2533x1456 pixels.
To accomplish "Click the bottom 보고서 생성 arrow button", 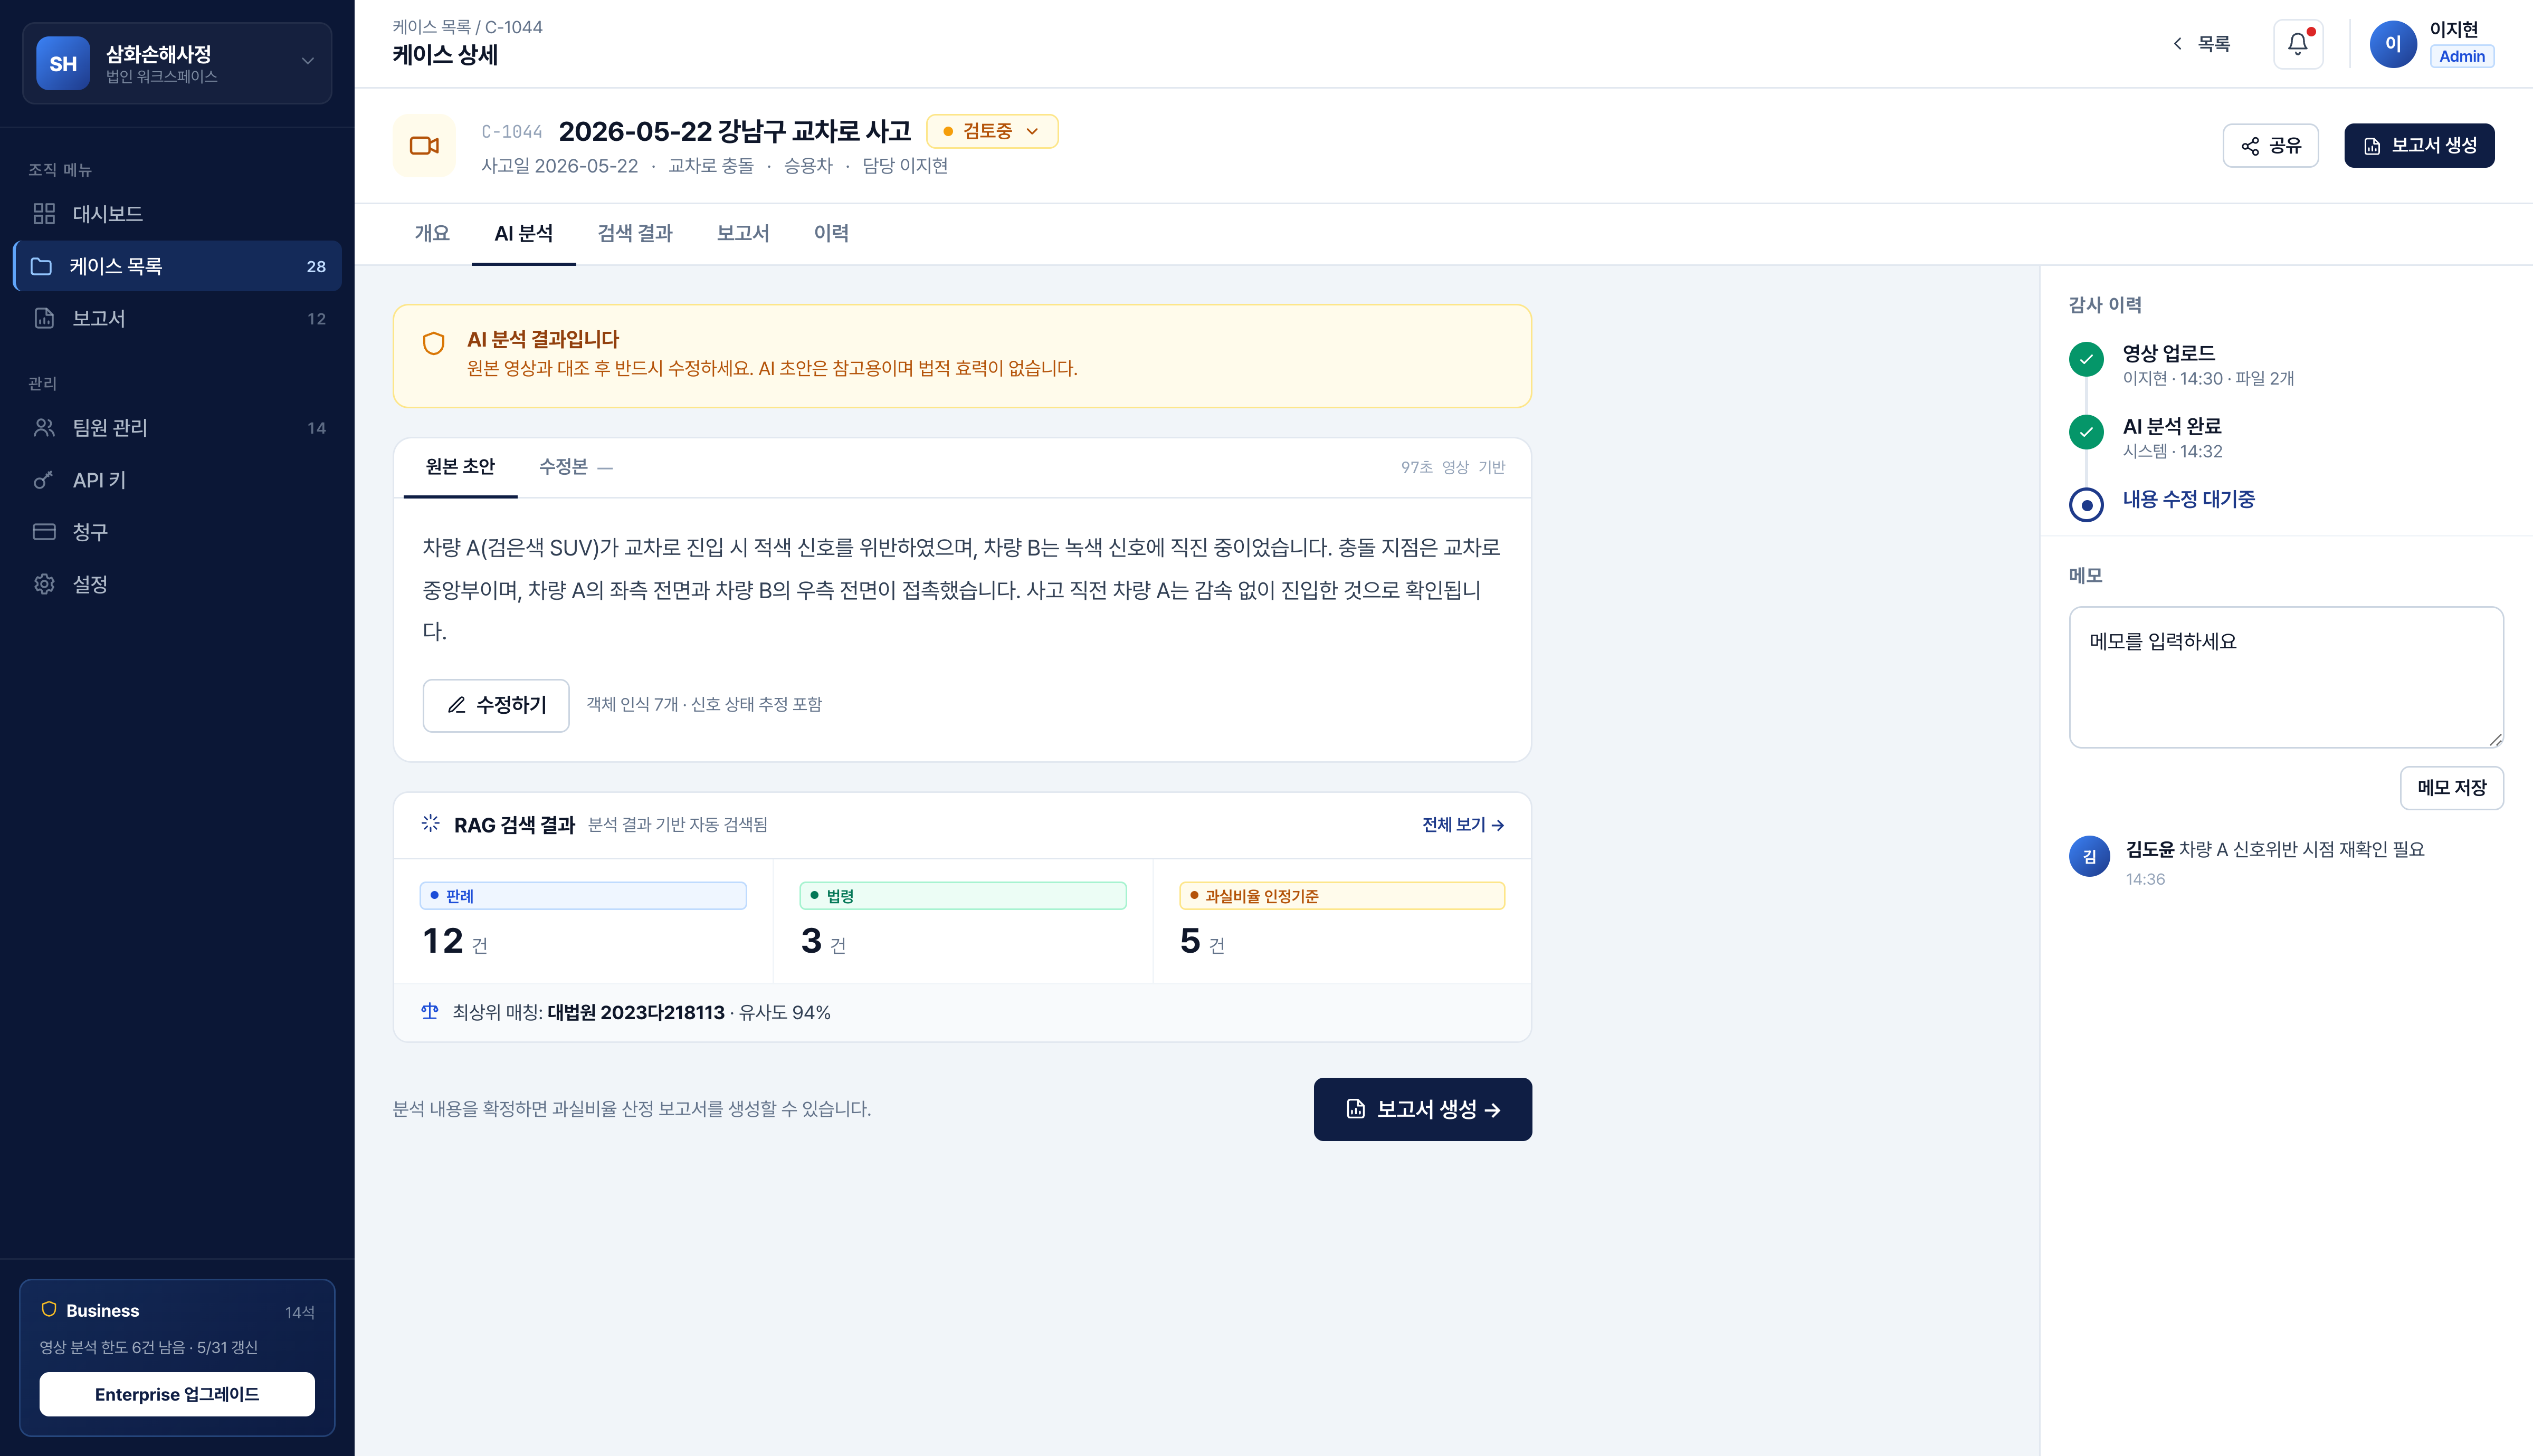I will [x=1423, y=1109].
